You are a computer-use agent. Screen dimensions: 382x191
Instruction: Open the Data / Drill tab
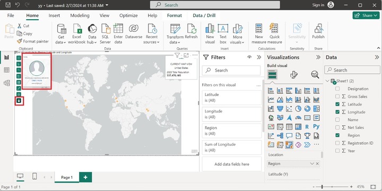204,15
